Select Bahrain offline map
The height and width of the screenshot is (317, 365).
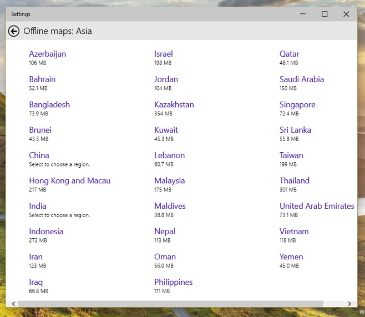[42, 79]
